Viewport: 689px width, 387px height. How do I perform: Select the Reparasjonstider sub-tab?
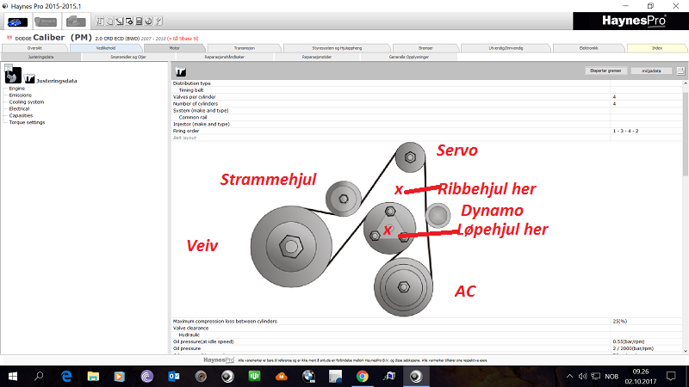(317, 57)
